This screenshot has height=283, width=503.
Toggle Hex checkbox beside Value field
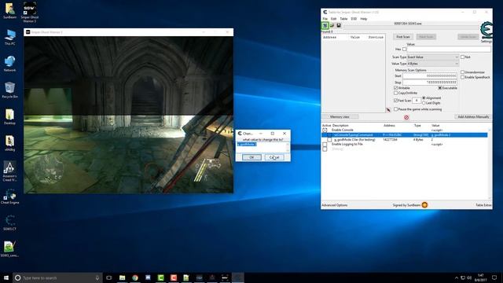coord(404,49)
